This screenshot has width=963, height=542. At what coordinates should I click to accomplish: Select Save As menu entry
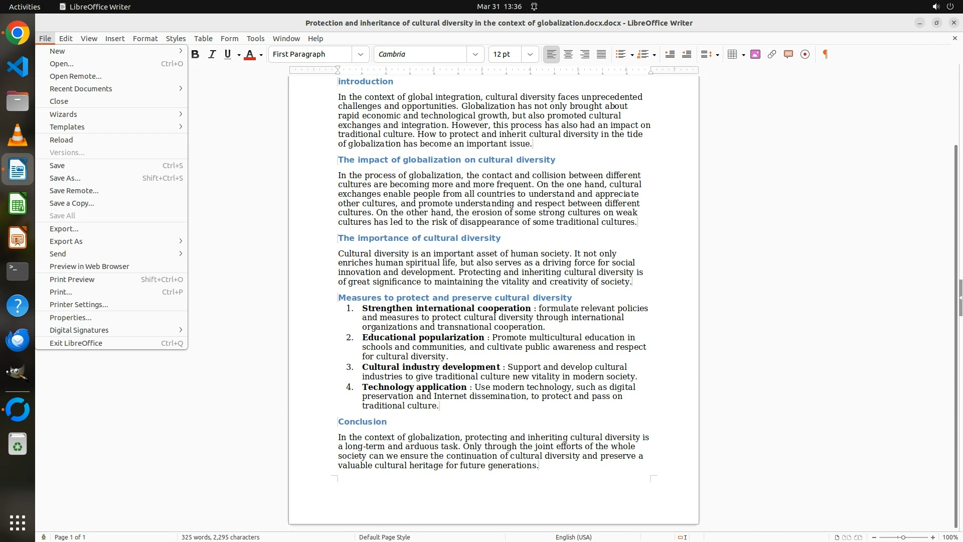(65, 178)
